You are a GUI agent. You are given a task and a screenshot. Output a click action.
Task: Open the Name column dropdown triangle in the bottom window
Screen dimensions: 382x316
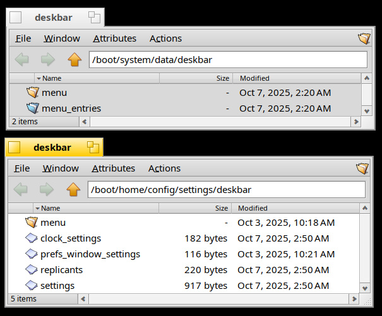pyautogui.click(x=37, y=208)
